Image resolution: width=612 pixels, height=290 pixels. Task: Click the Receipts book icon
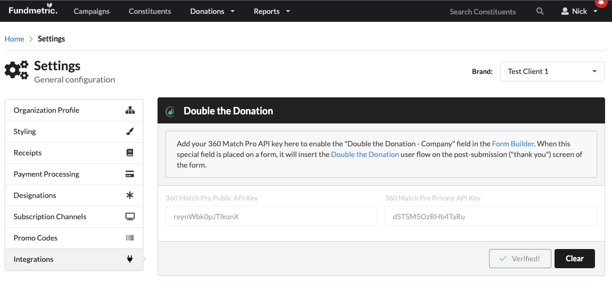[x=130, y=153]
